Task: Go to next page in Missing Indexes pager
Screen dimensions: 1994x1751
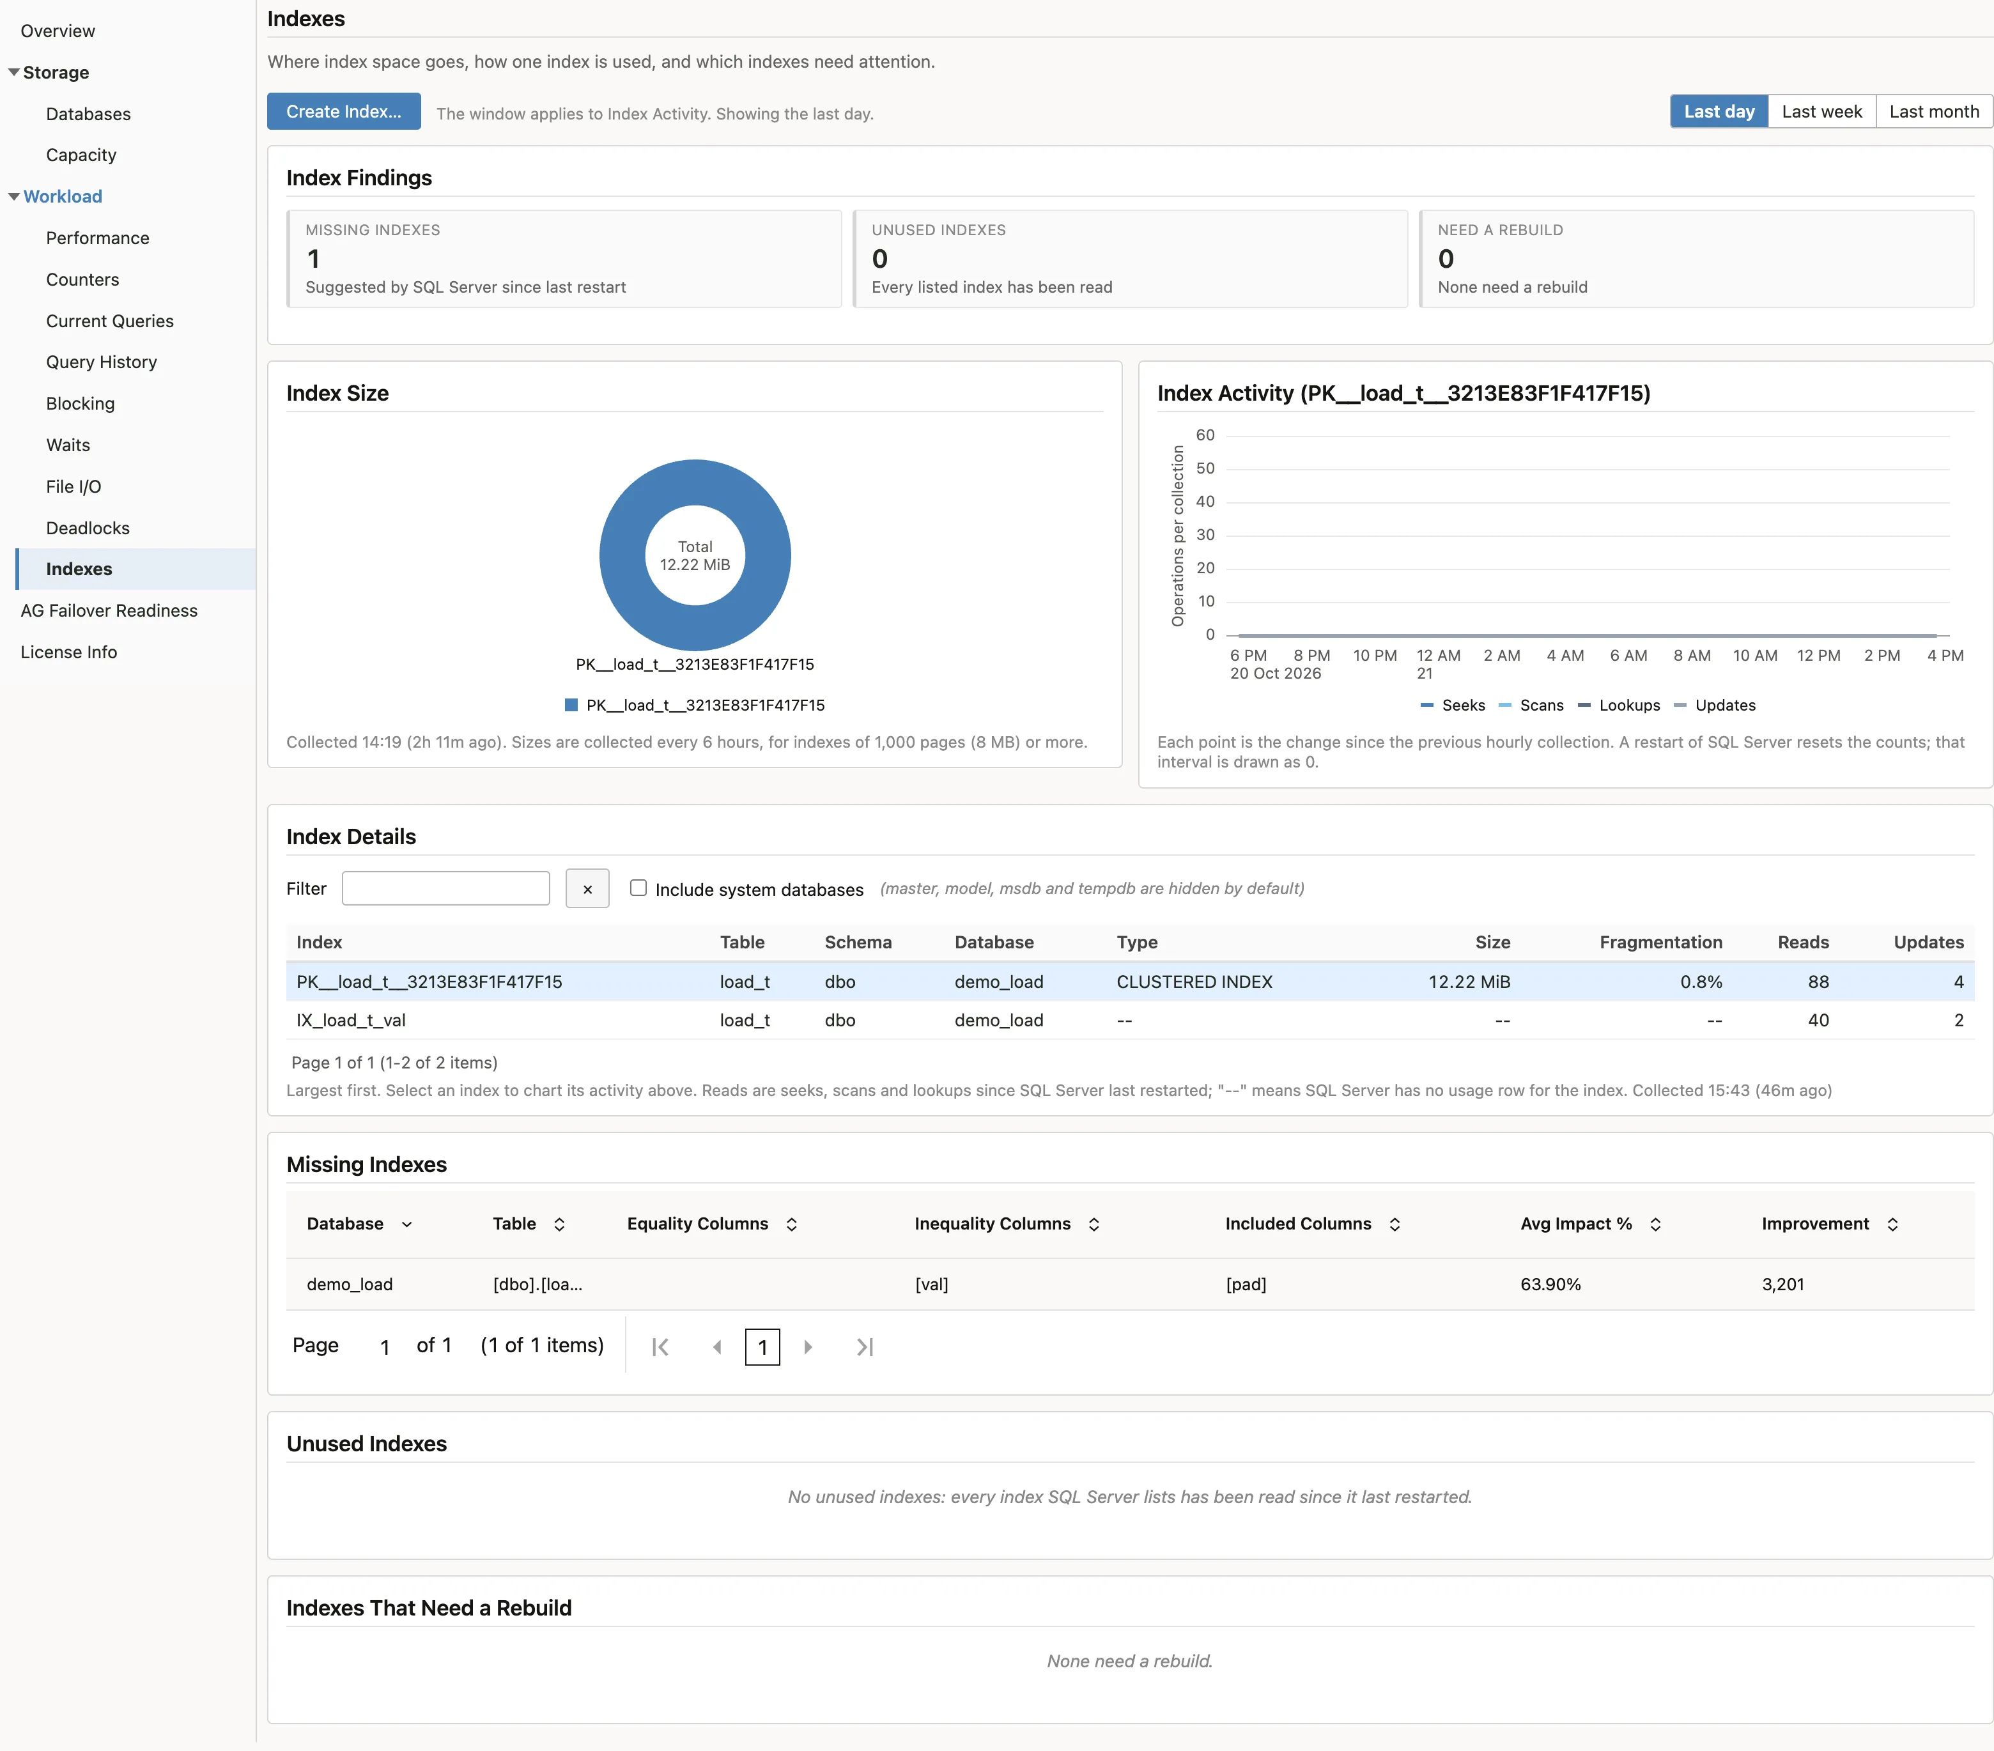Action: pos(808,1347)
